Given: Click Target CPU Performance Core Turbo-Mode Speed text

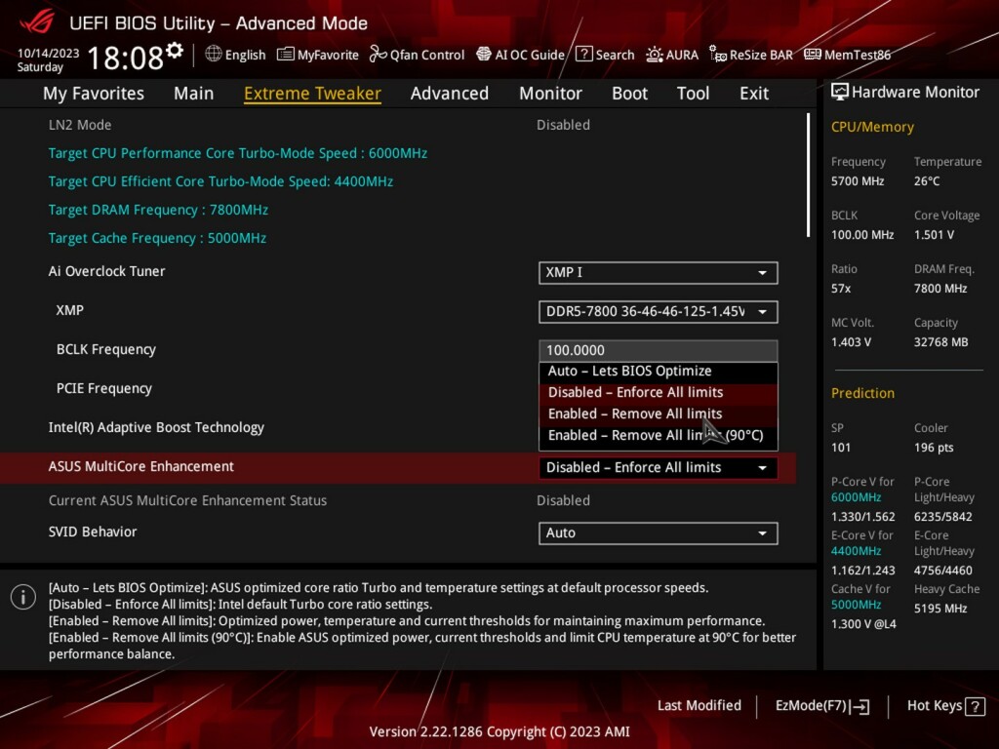Looking at the screenshot, I should 238,153.
